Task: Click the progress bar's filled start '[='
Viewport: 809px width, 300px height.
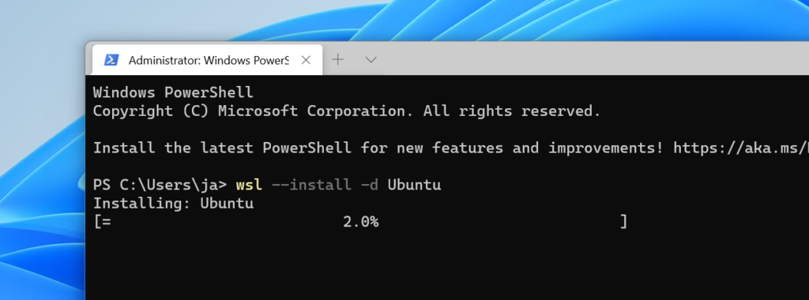Action: (102, 222)
